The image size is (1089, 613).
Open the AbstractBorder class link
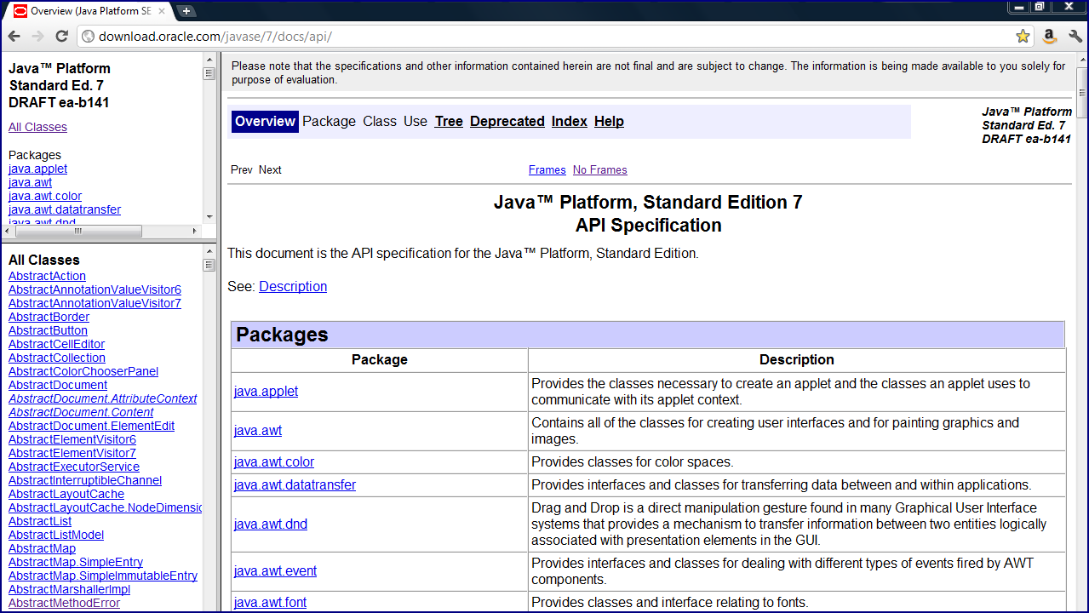coord(49,318)
